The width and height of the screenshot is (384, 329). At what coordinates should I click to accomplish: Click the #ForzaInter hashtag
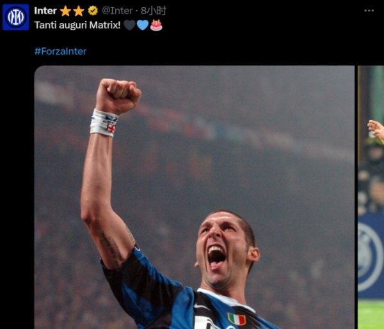click(x=61, y=51)
